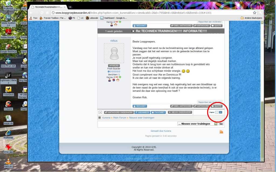Click riekus's default avatar image
Viewport: 276px width, 172px height.
point(114,53)
